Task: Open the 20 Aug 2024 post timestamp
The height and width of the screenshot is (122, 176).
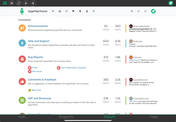Action: point(141,26)
